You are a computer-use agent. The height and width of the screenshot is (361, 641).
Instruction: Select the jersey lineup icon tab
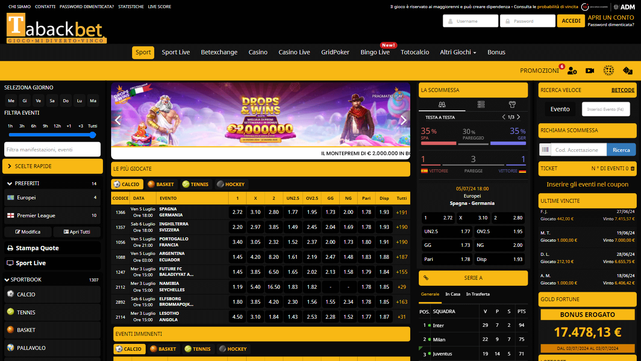click(512, 104)
